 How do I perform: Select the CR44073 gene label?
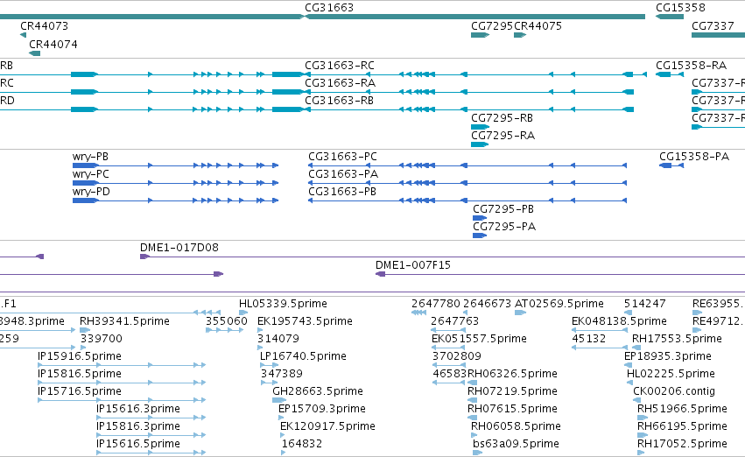[44, 25]
